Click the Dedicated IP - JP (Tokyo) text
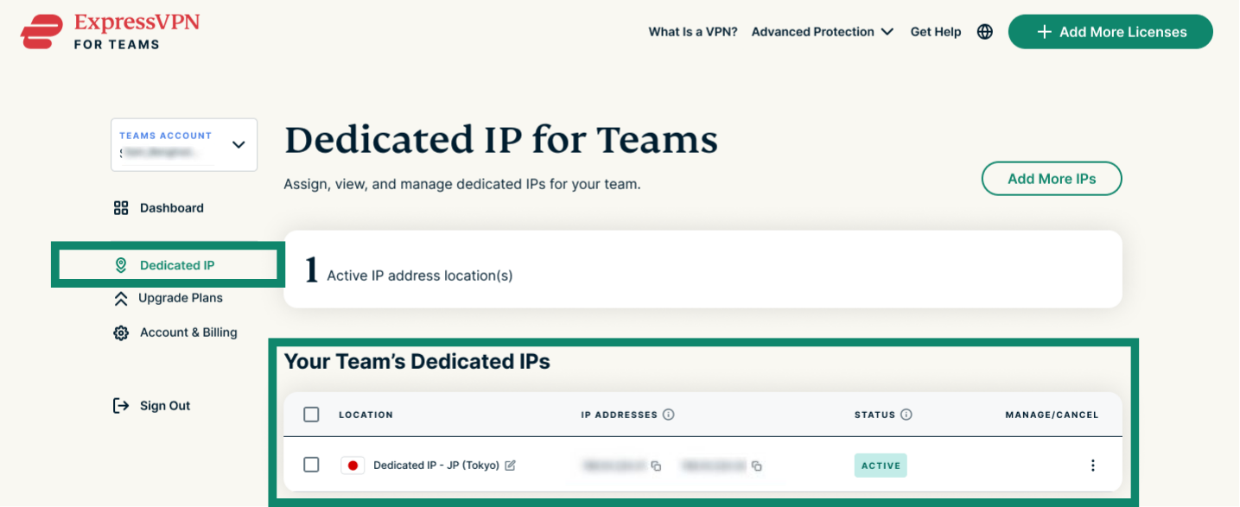This screenshot has width=1240, height=507. pos(436,466)
